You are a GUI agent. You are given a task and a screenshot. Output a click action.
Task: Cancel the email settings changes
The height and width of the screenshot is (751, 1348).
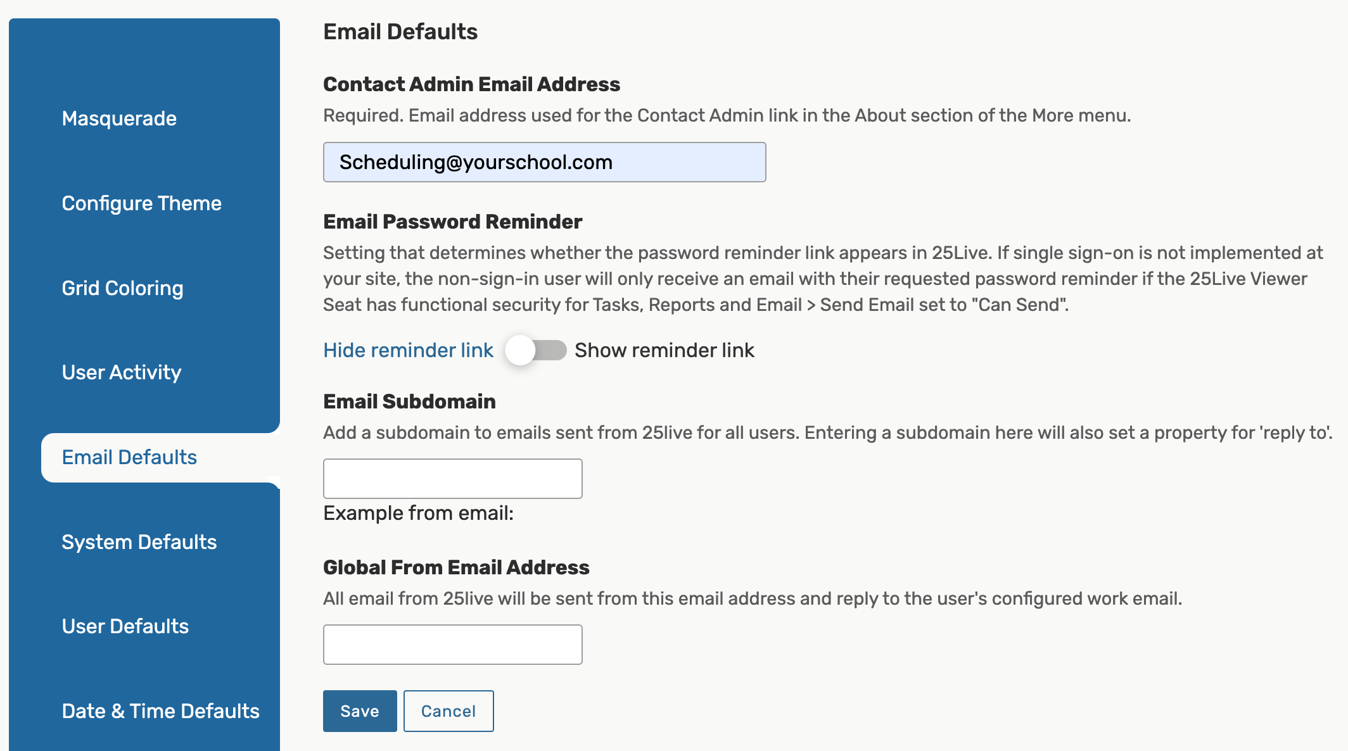click(448, 711)
